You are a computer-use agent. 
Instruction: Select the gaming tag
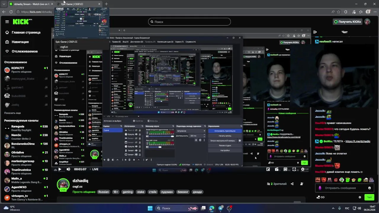[x=128, y=192]
